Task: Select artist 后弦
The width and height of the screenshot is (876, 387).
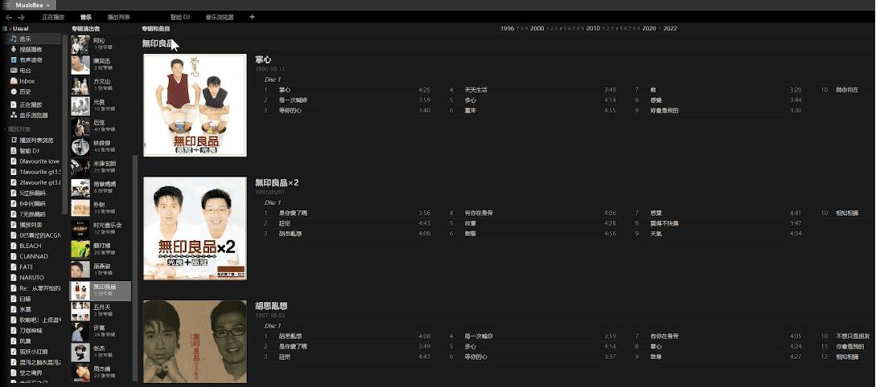Action: pyautogui.click(x=100, y=125)
